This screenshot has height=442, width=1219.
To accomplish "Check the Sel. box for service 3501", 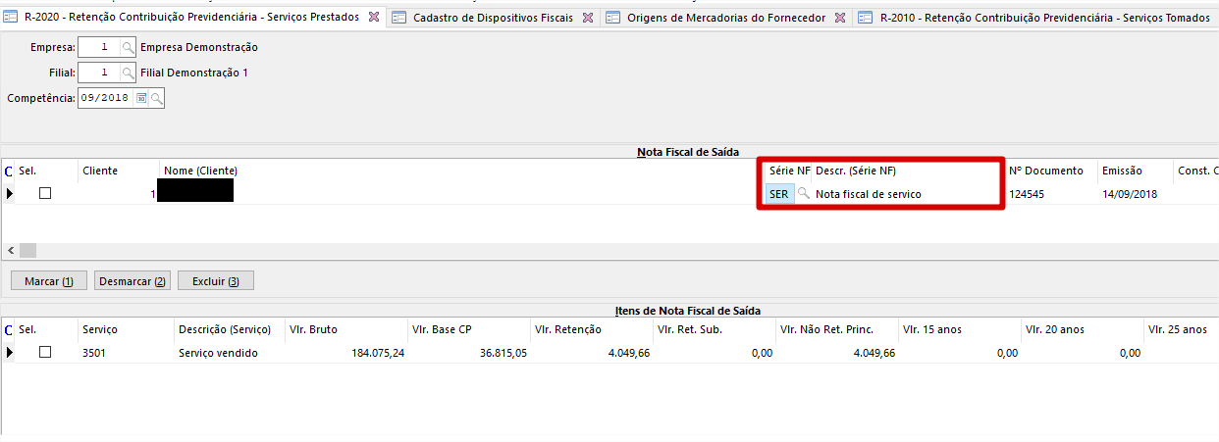I will point(44,353).
